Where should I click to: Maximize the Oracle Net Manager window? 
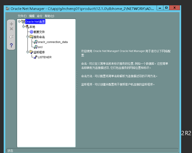pyautogui.click(x=166, y=8)
